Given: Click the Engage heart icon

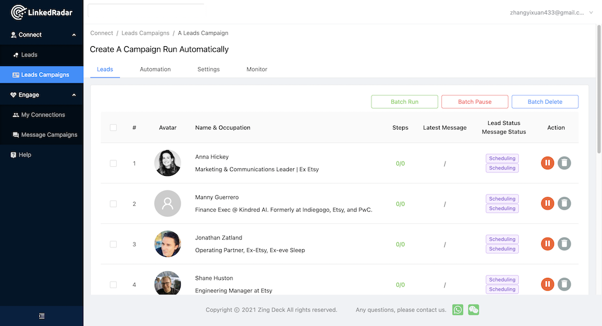Looking at the screenshot, I should pos(13,95).
